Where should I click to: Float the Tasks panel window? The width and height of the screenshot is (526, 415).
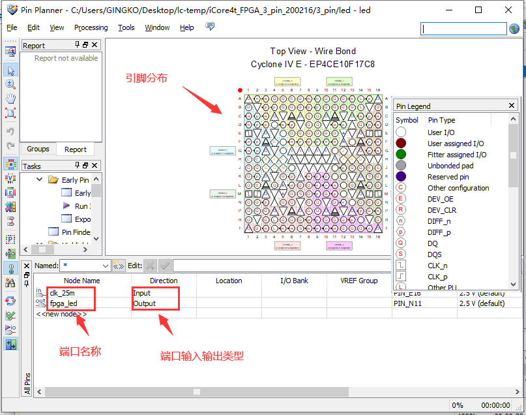86,166
